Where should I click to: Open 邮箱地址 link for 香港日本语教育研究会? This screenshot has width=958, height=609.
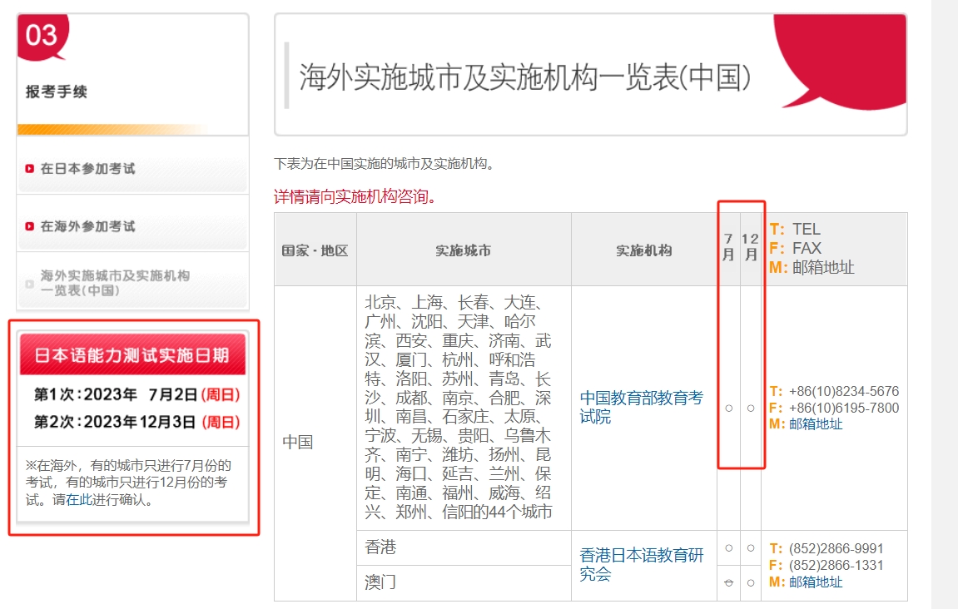(x=816, y=582)
